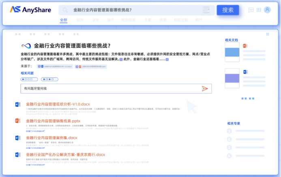The height and width of the screenshot is (177, 281).
Task: Open 金融行业内容管理现状分析-V1.0.docx result
Action: pos(58,104)
